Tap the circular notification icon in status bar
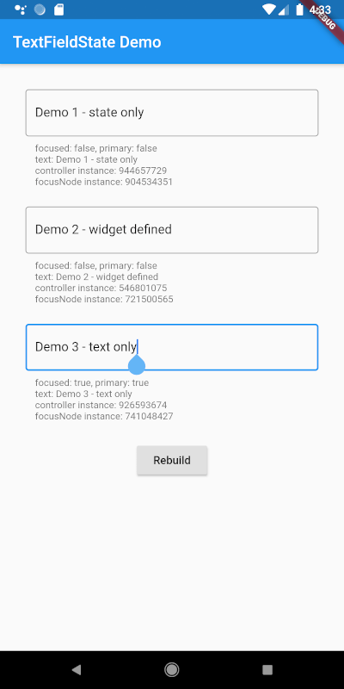 tap(40, 9)
